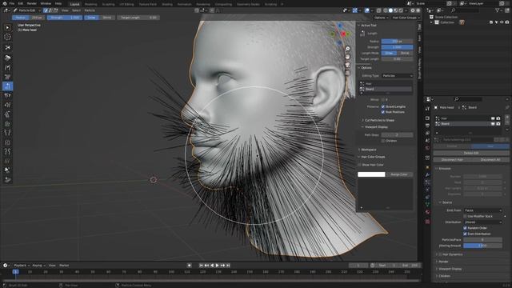Viewport: 512px width, 288px height.
Task: Toggle Strand Lengths preserve checkbox
Action: 383,106
